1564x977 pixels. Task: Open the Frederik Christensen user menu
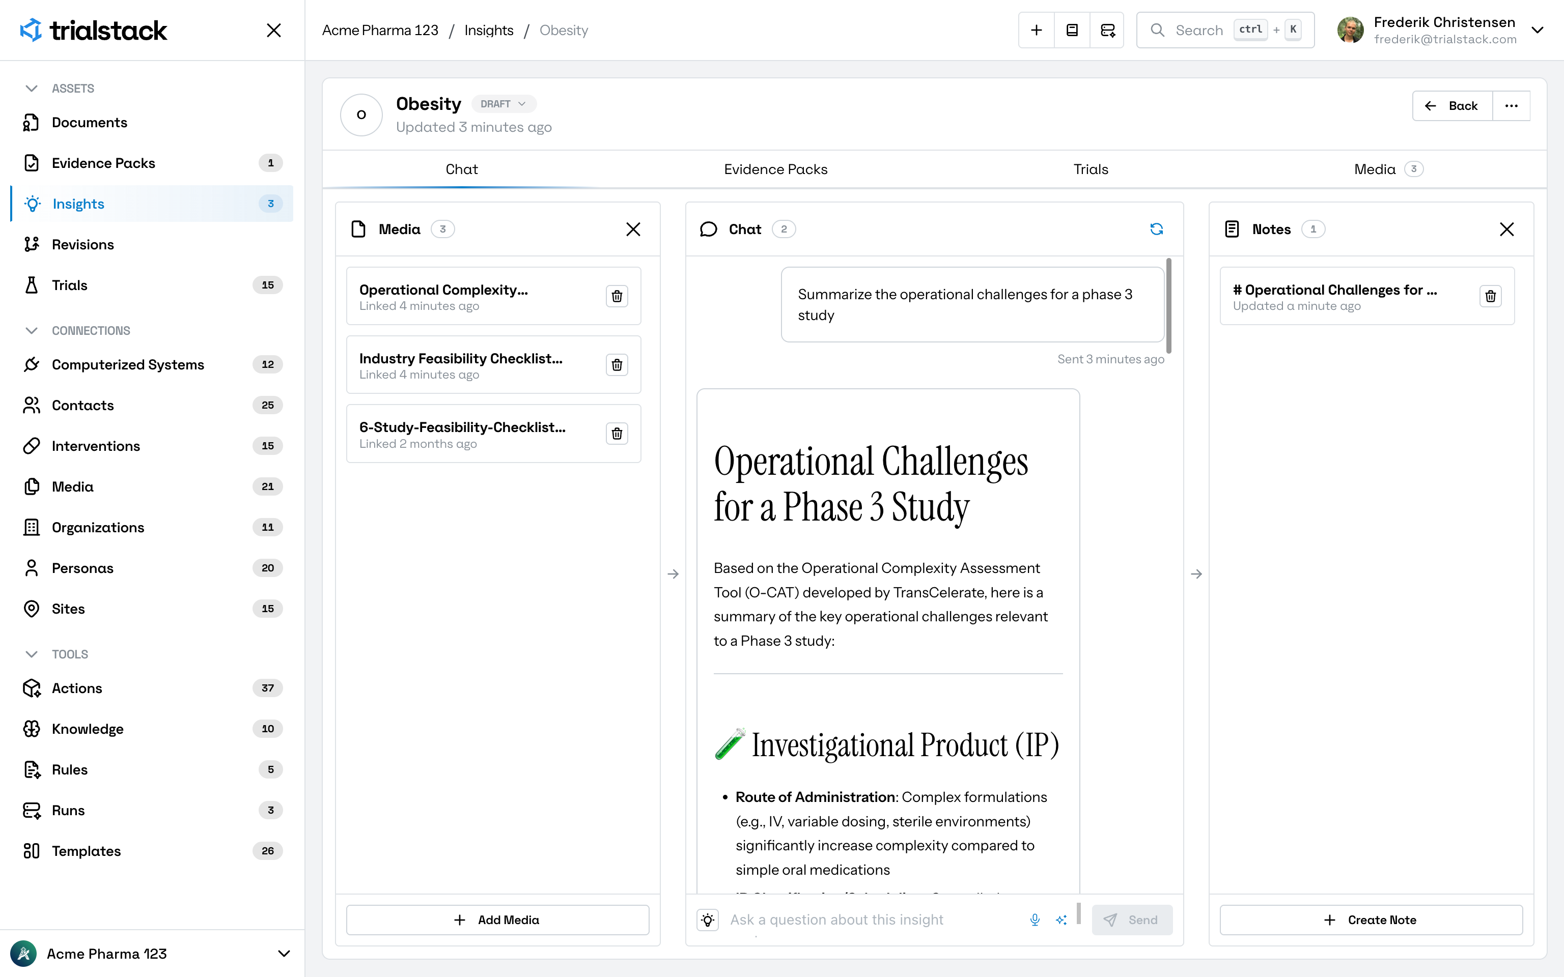click(1441, 31)
